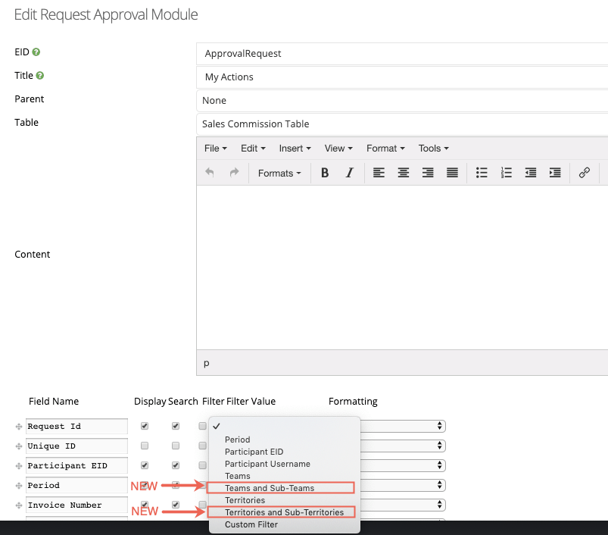Insert a bullet list
The width and height of the screenshot is (608, 535).
[x=482, y=173]
